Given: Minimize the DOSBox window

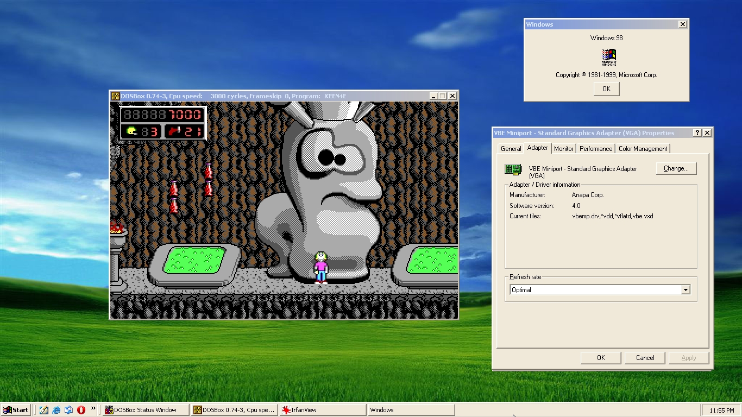Looking at the screenshot, I should pos(433,96).
